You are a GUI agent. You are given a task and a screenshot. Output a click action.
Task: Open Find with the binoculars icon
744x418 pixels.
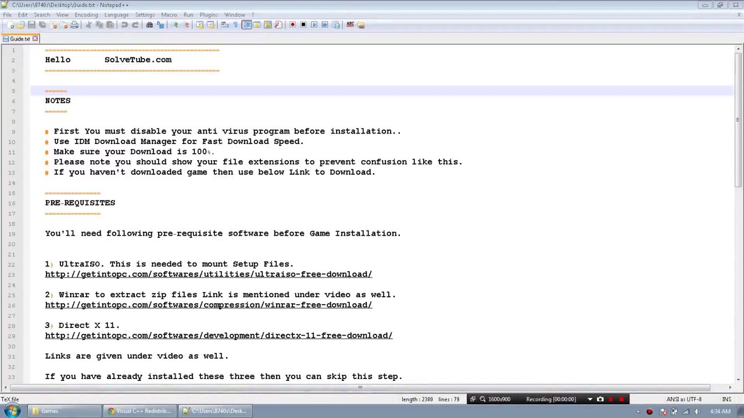point(149,25)
